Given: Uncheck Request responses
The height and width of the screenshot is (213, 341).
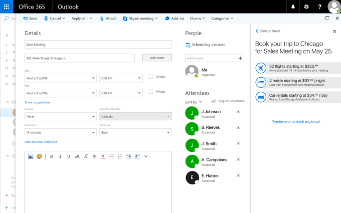Looking at the screenshot, I should (x=214, y=101).
